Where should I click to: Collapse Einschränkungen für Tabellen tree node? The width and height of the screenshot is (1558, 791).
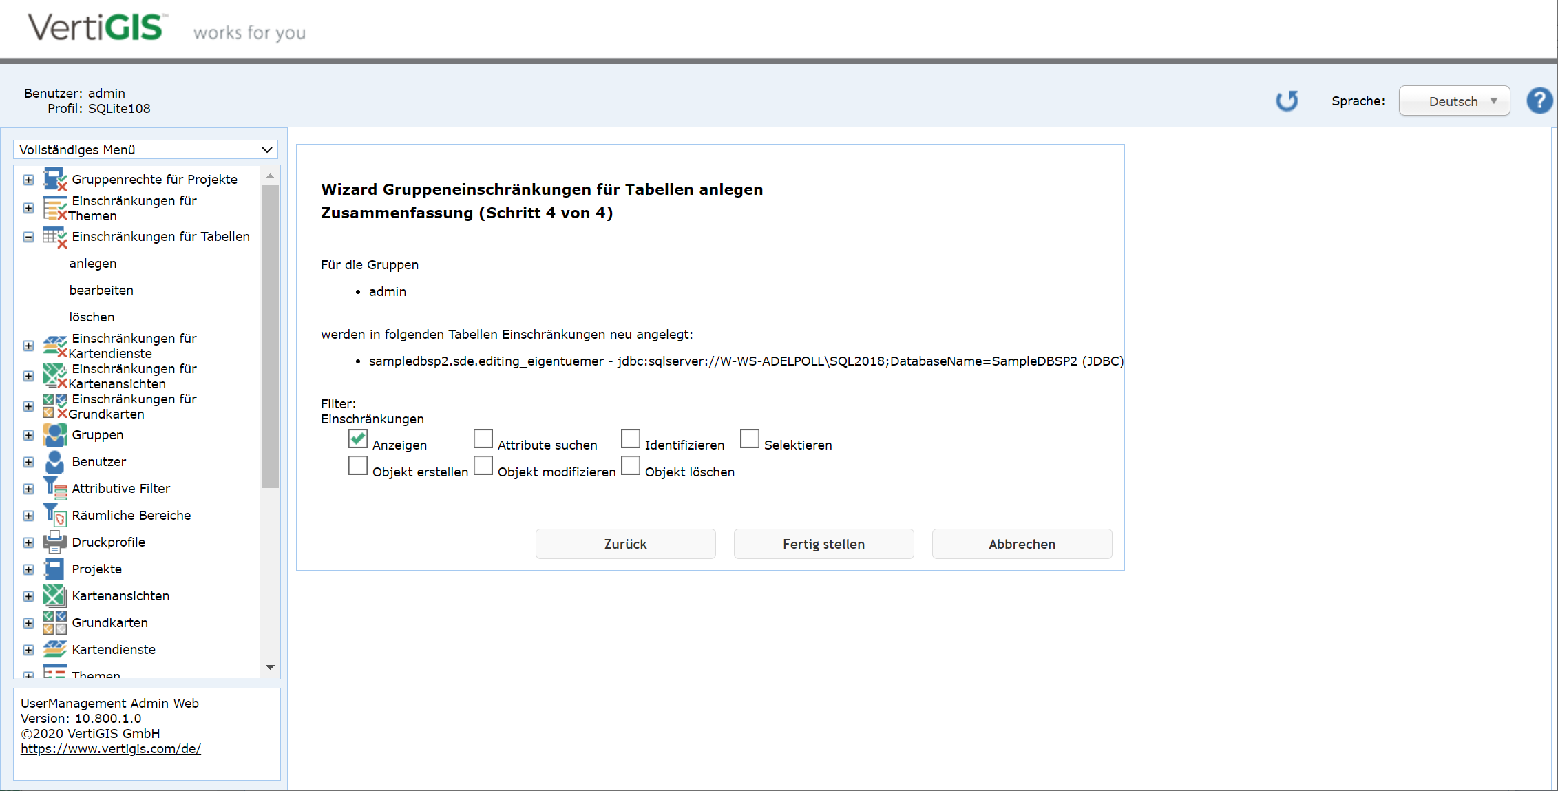click(x=28, y=237)
